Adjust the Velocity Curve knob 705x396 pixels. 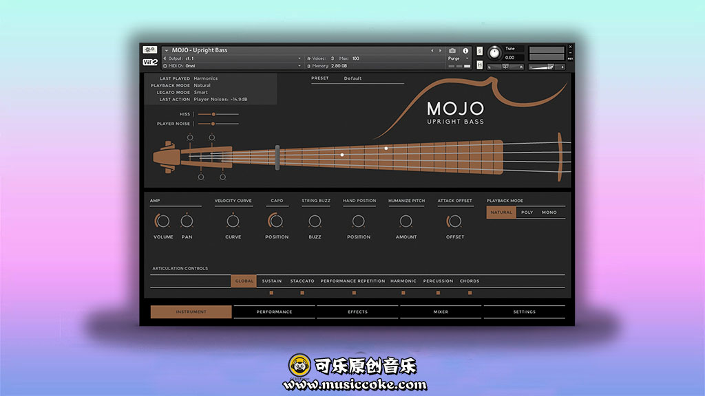233,221
